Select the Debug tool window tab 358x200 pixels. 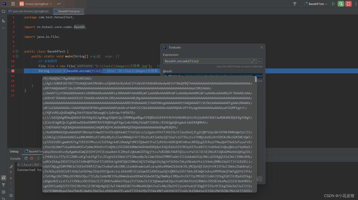(x=14, y=152)
